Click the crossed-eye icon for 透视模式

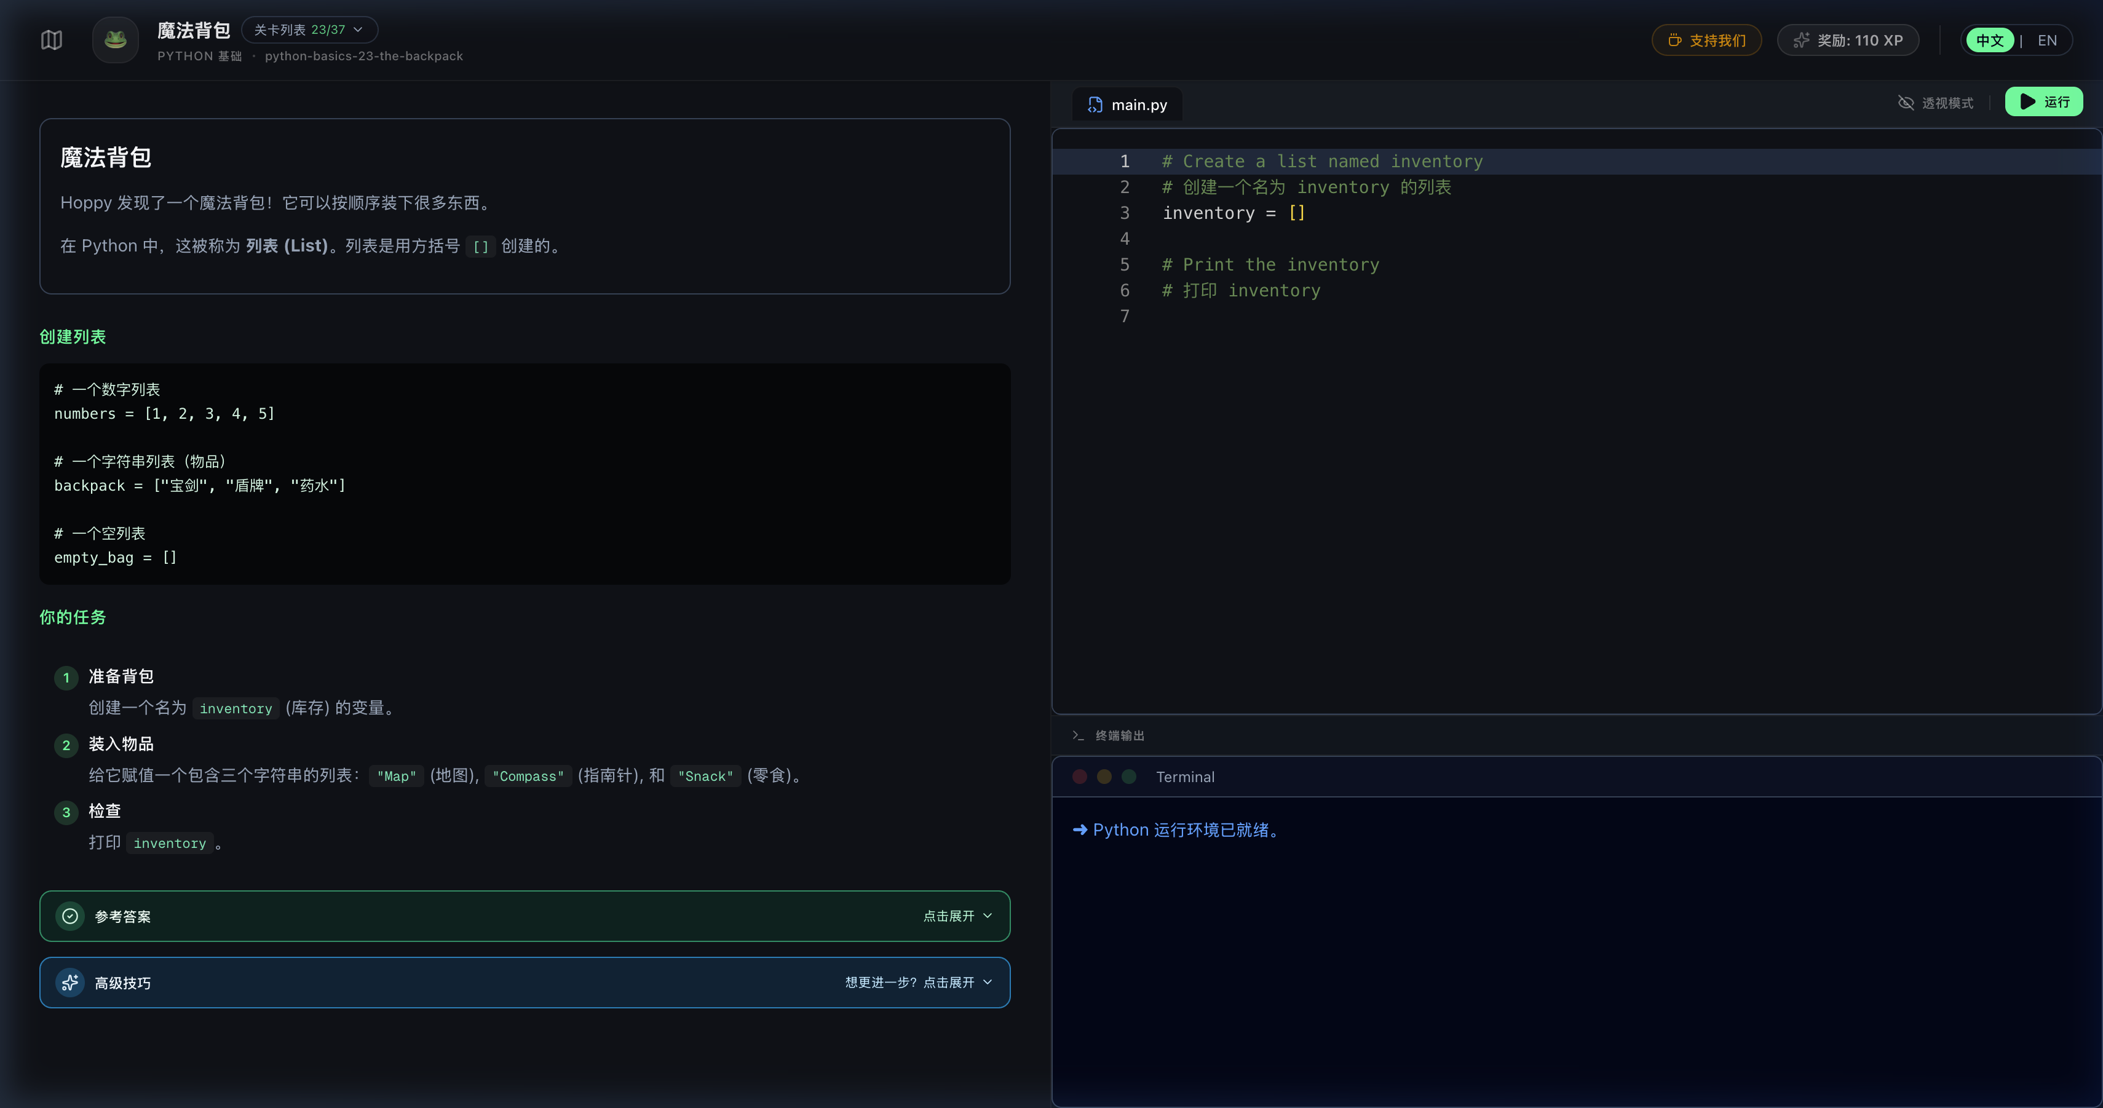click(1906, 103)
